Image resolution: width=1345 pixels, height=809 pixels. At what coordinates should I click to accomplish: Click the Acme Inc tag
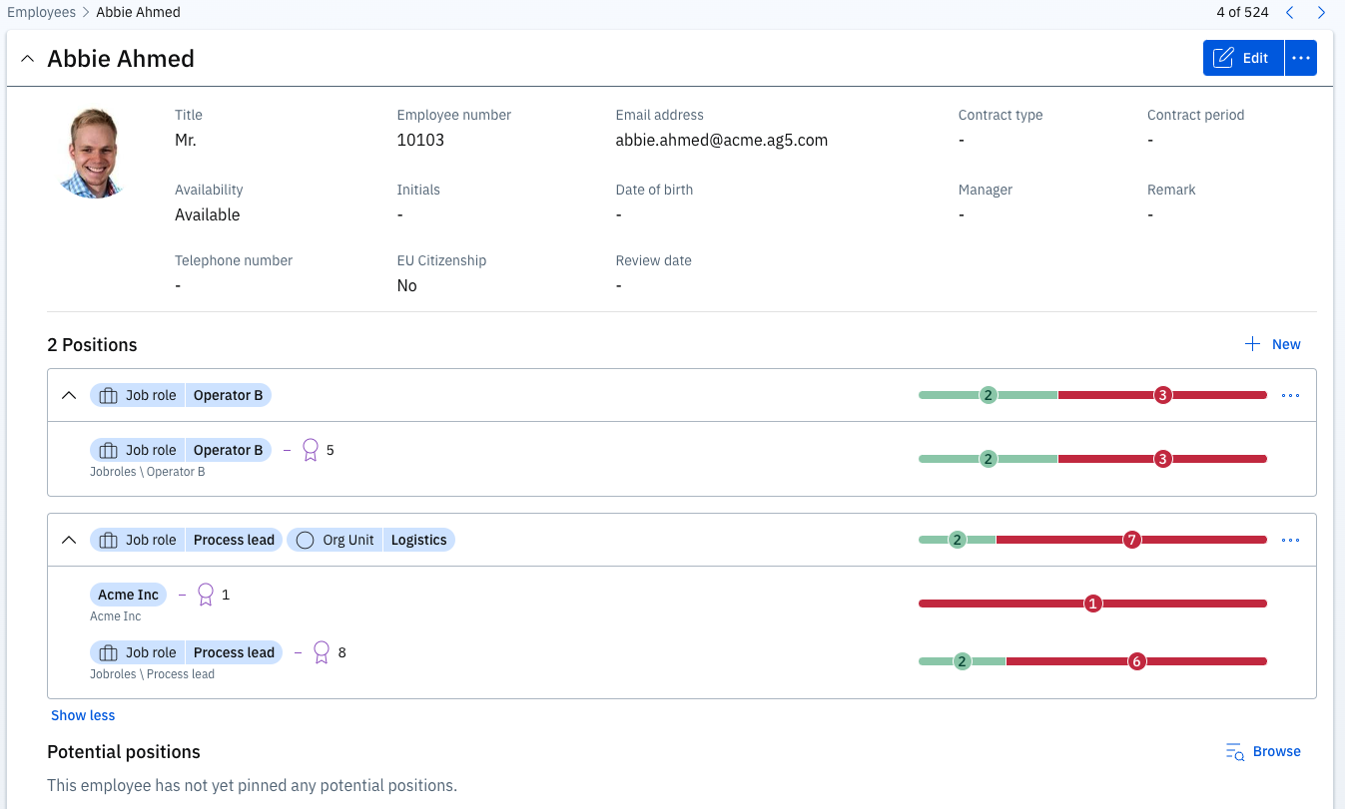pos(128,595)
